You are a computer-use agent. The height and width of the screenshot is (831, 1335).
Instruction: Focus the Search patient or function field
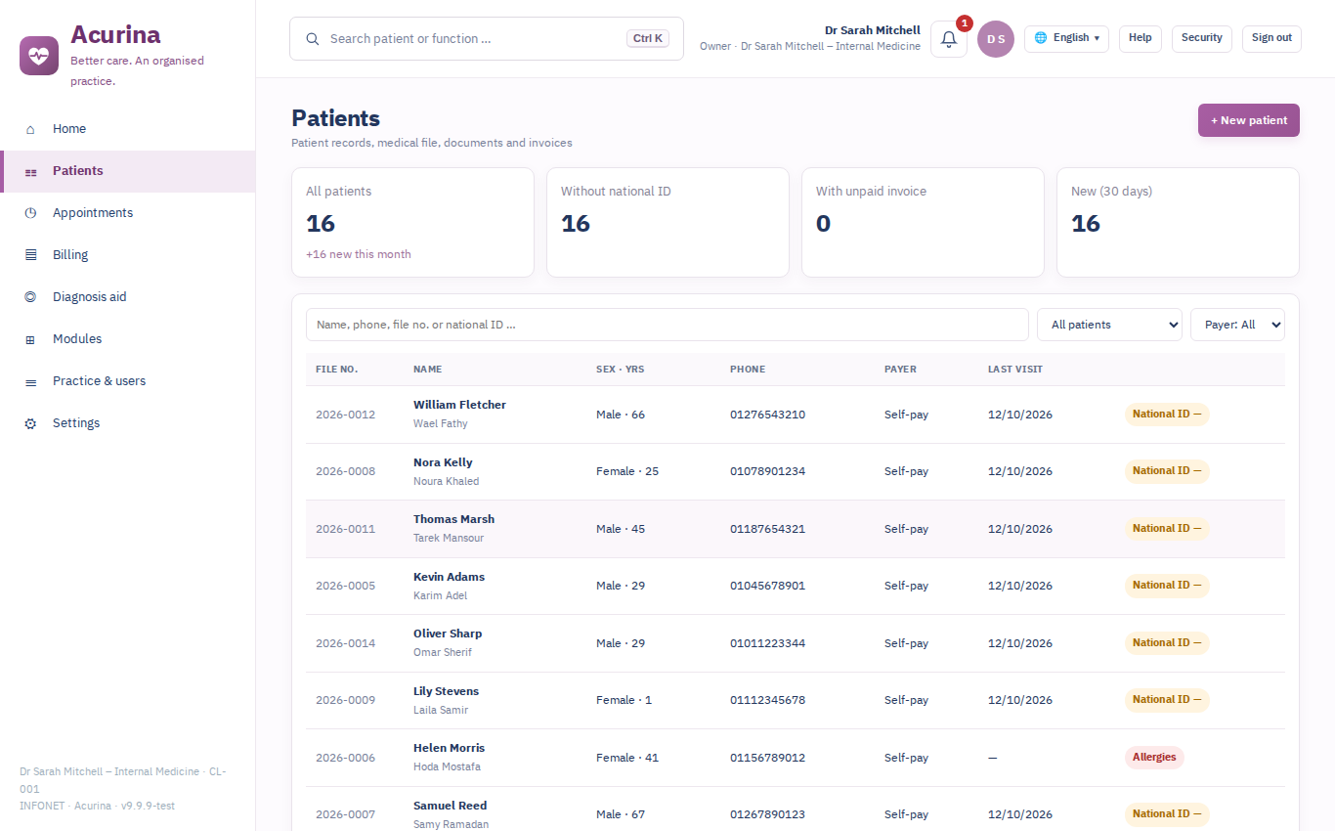click(487, 39)
